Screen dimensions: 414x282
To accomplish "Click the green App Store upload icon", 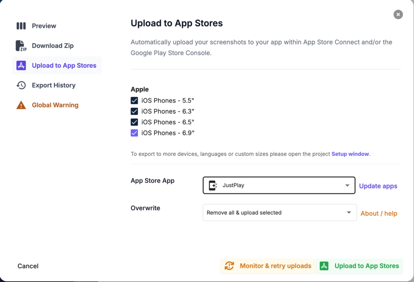I will coord(324,266).
